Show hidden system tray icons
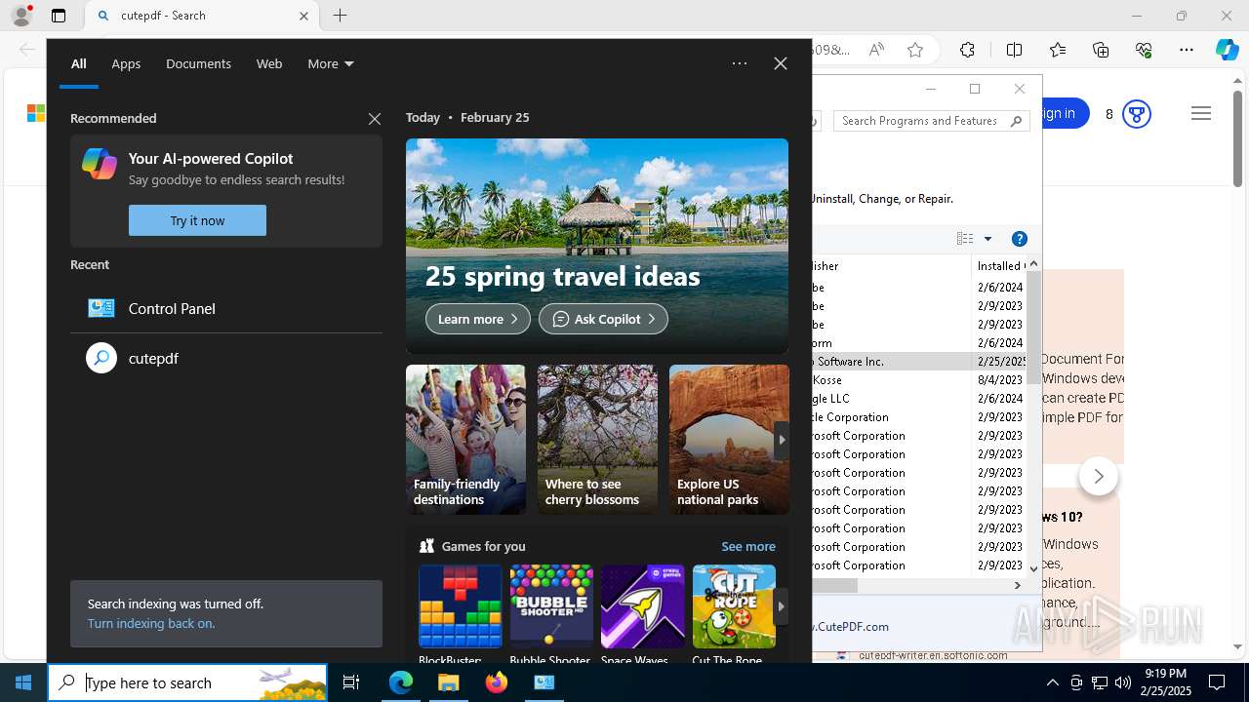 (x=1052, y=682)
